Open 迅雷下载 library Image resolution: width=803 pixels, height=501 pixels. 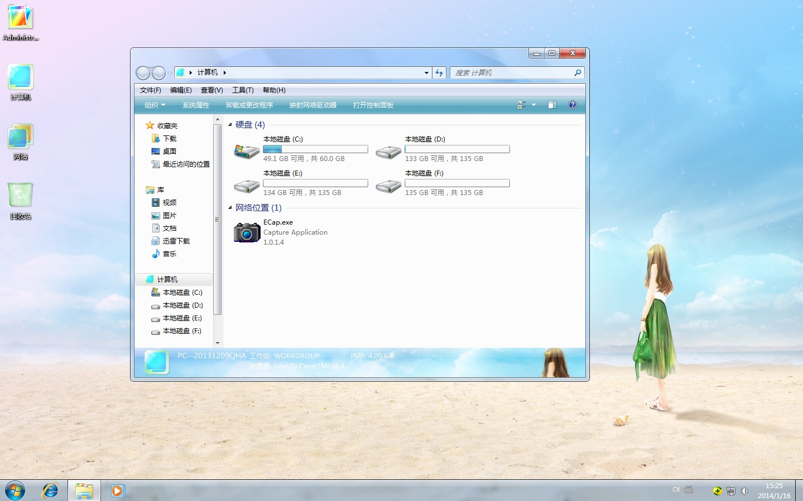171,241
